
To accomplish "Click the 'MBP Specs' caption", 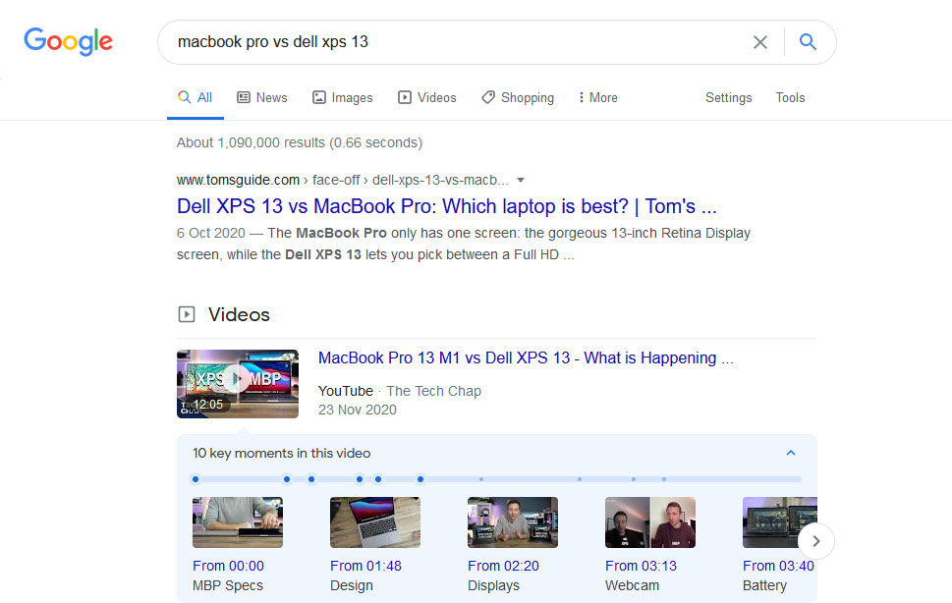I will (228, 585).
